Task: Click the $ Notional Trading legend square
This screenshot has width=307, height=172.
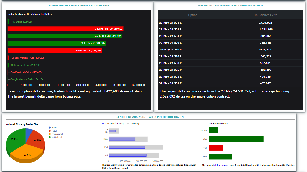Action: 103,124
